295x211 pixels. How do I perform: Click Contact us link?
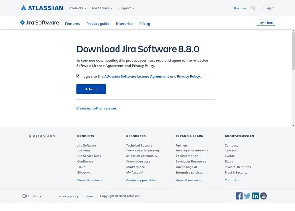click(233, 181)
